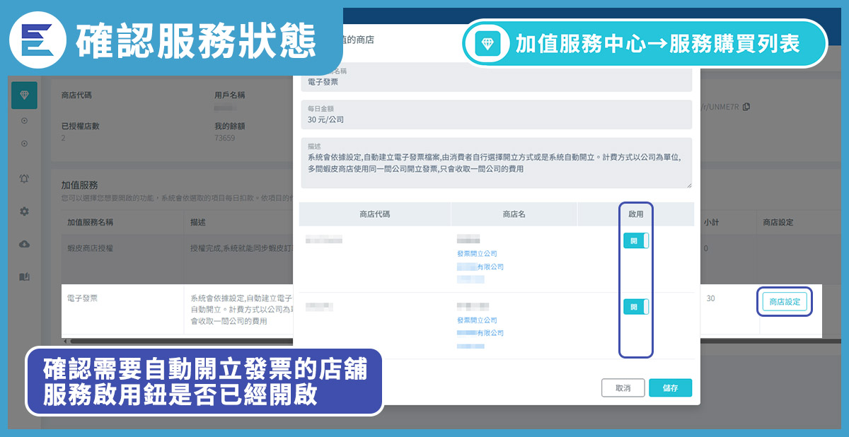Viewport: 849px width, 437px height.
Task: Click the diamond value-added services sidebar icon
Action: [24, 95]
